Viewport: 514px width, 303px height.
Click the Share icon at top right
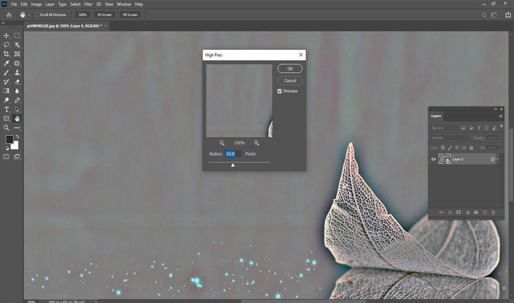[508, 15]
